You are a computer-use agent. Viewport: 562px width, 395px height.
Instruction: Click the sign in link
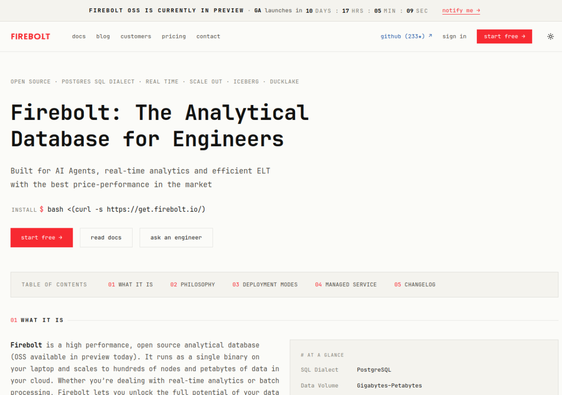(454, 37)
